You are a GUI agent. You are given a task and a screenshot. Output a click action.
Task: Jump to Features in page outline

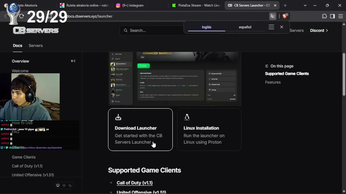point(273,82)
